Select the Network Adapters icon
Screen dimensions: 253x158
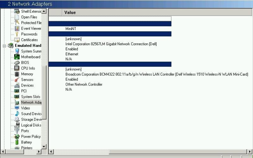click(17, 102)
